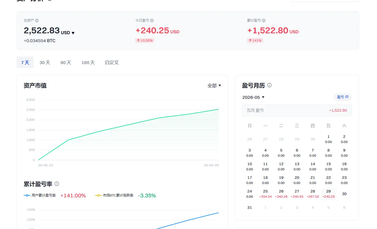Click the +141.00% user return value
Screen dimensions: 377x229
tap(73, 195)
